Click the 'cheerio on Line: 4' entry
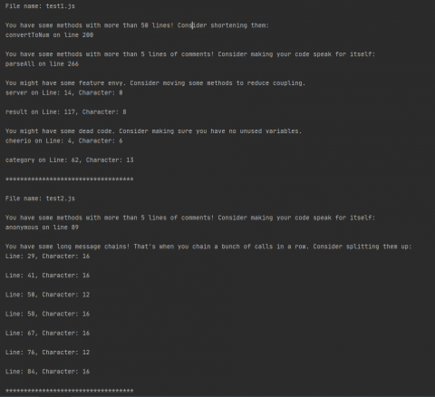435x397 pixels. pyautogui.click(x=64, y=140)
